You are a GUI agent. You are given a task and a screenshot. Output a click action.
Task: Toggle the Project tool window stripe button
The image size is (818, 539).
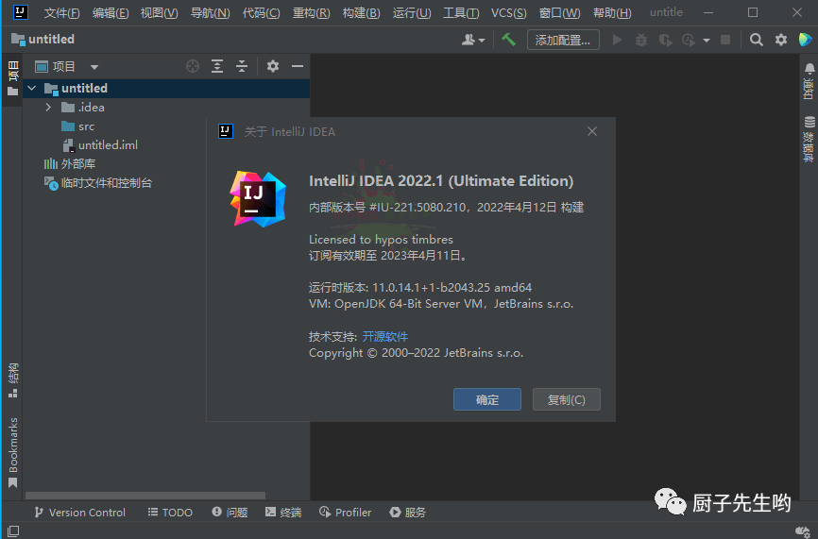coord(13,78)
